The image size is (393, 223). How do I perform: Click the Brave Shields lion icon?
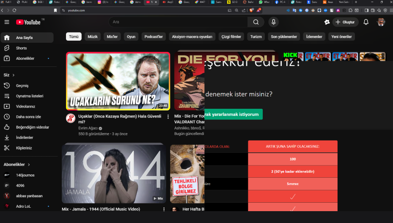(x=251, y=10)
